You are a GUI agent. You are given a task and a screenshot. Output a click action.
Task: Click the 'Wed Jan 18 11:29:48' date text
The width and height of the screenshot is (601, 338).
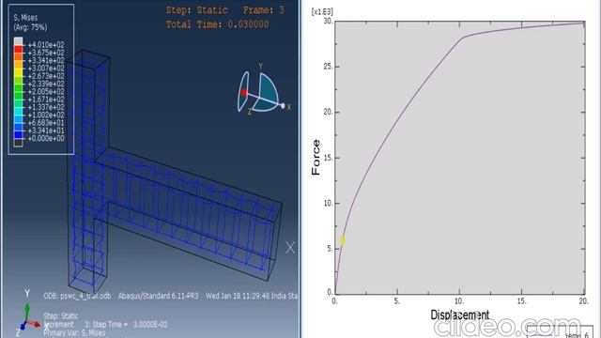238,297
